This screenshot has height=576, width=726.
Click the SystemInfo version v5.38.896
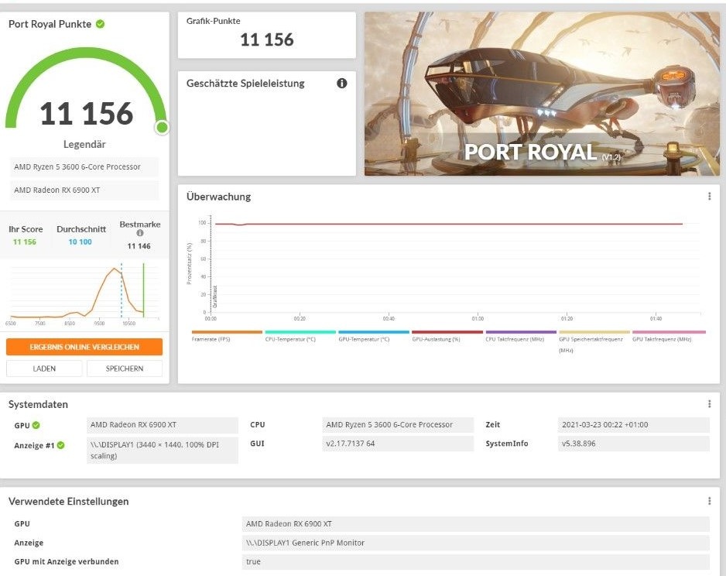pos(634,444)
